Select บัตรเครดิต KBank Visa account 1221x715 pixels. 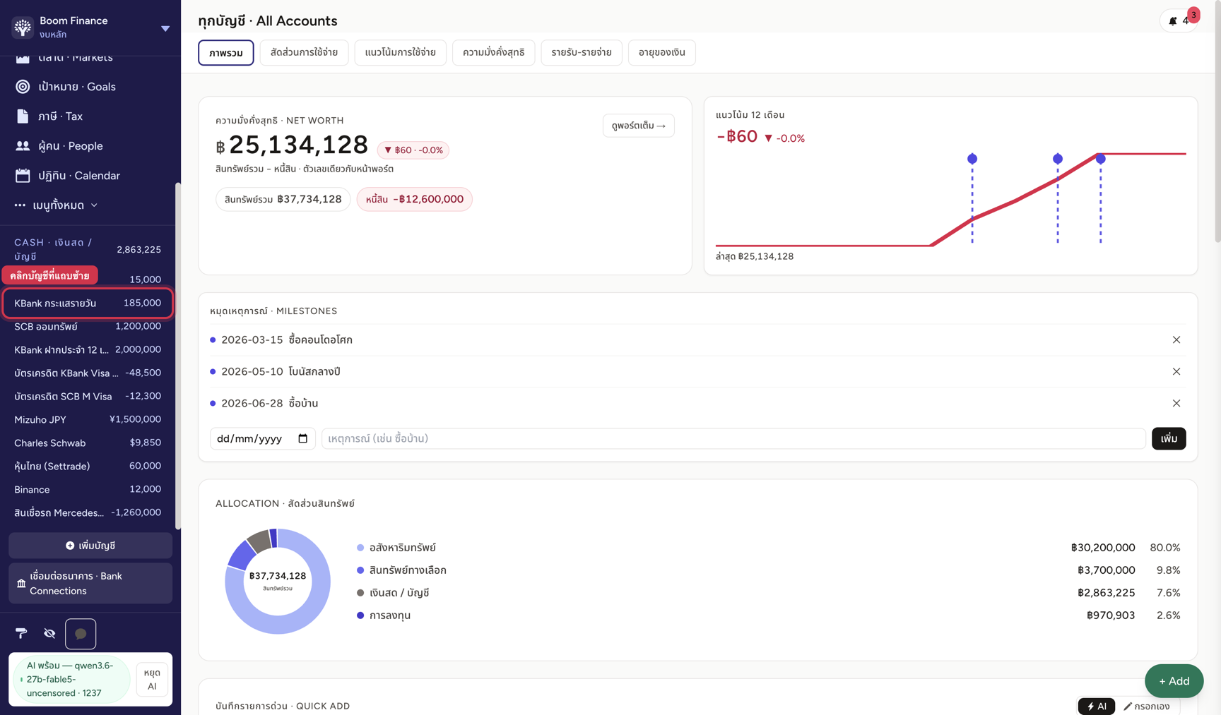pos(88,373)
